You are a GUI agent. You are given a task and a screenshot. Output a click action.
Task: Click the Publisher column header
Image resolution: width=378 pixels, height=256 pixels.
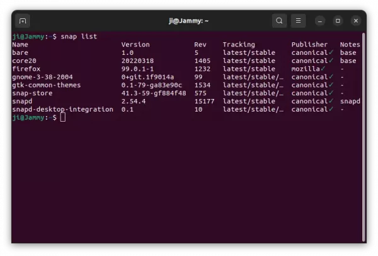(309, 45)
